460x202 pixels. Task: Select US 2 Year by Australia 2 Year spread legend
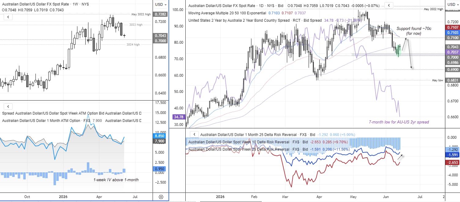coord(255,20)
